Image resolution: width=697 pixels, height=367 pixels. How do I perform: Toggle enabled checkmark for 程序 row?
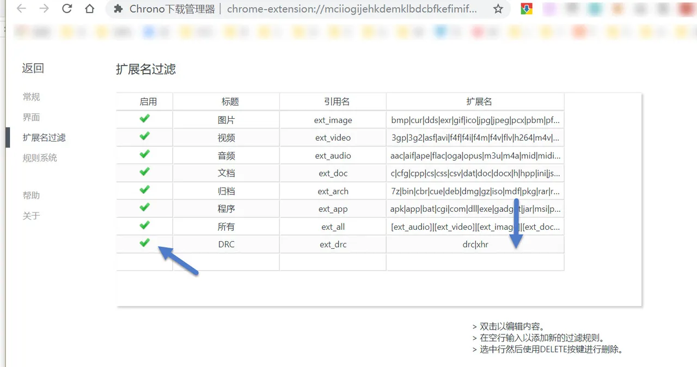pyautogui.click(x=144, y=207)
